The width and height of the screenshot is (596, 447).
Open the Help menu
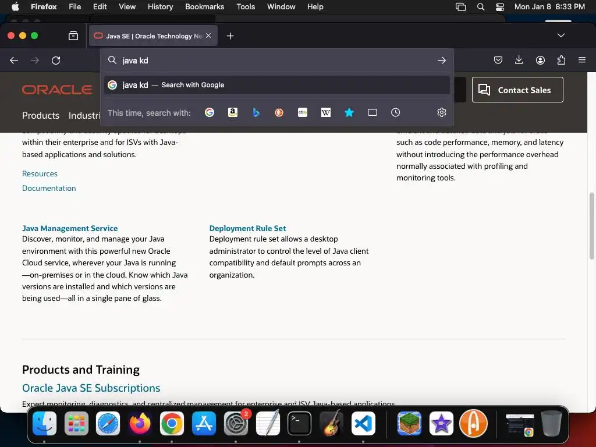(x=315, y=6)
